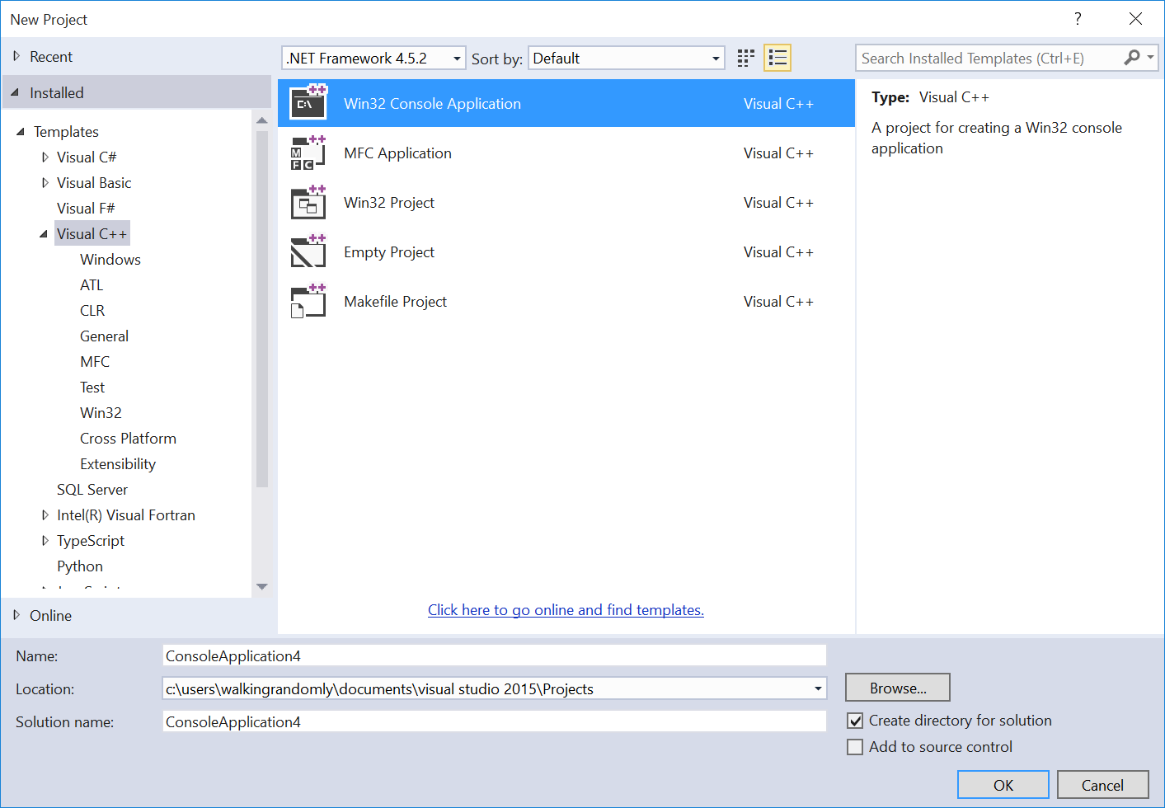Choose the Win32 Project template icon
This screenshot has width=1165, height=808.
[308, 202]
